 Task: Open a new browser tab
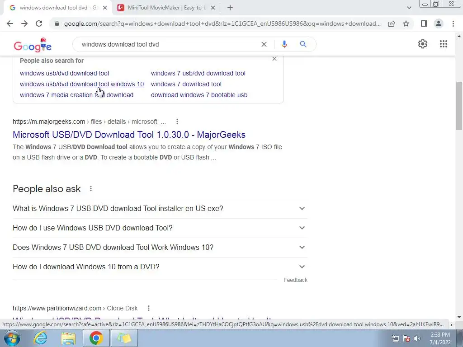point(230,8)
